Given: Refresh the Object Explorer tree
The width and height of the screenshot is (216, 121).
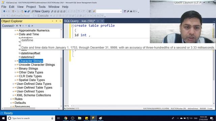Looking at the screenshot, I should tap(29, 26).
